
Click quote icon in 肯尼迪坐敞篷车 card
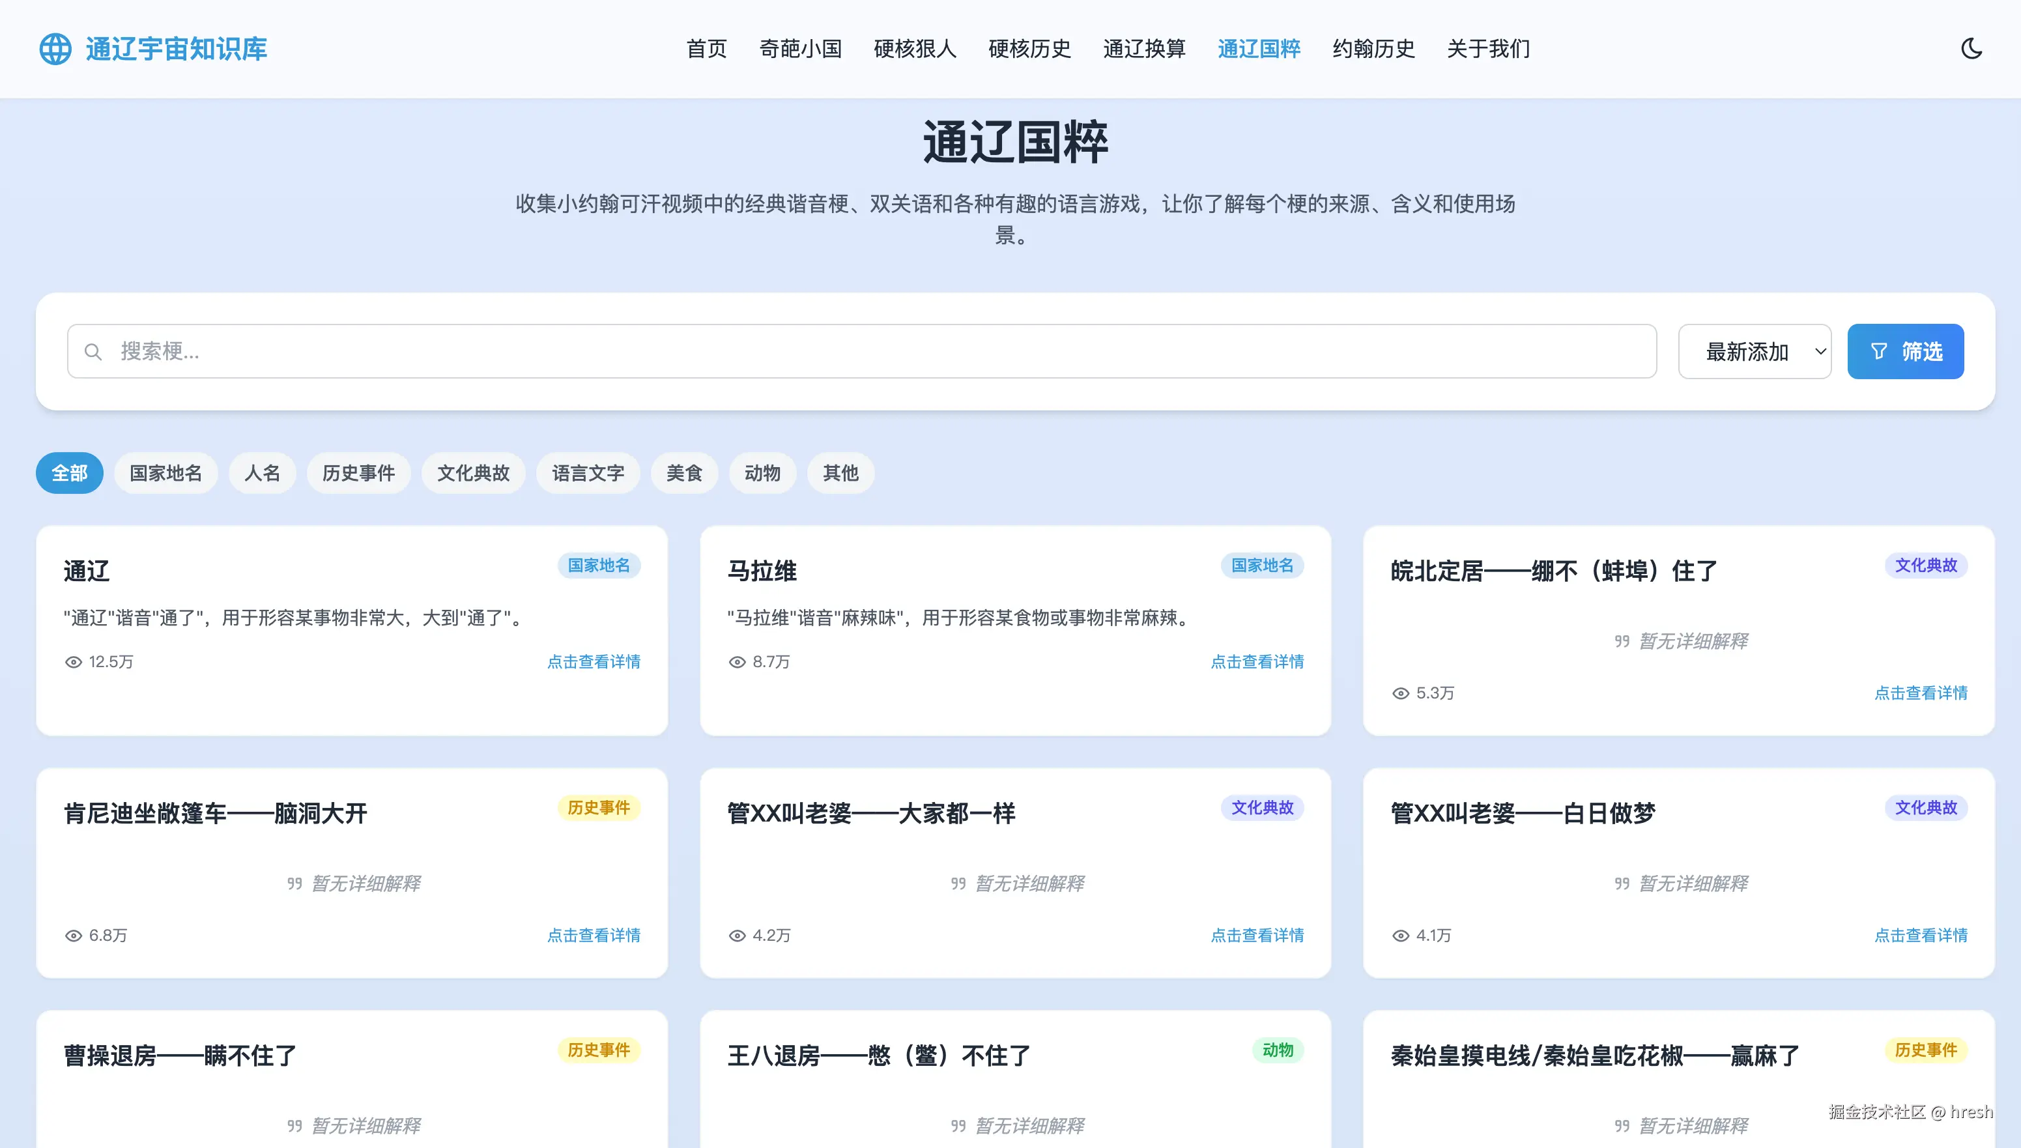tap(294, 884)
